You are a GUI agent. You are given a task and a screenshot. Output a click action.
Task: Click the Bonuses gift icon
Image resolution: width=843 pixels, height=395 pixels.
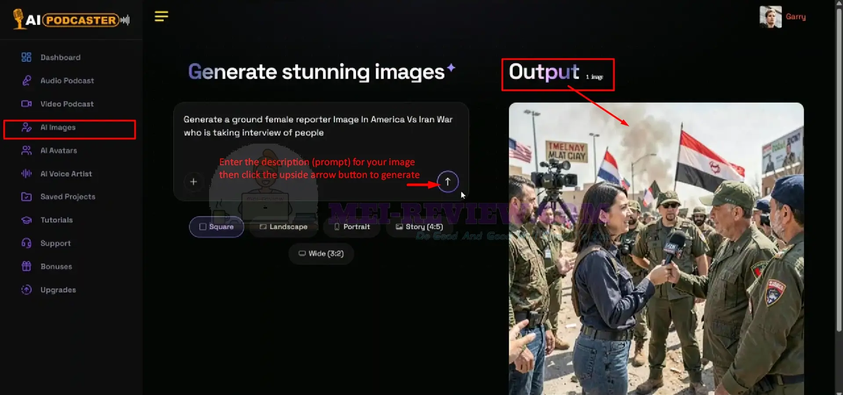coord(26,266)
